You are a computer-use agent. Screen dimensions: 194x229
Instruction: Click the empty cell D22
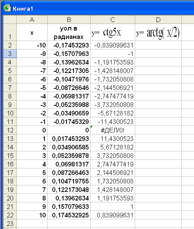158,215
